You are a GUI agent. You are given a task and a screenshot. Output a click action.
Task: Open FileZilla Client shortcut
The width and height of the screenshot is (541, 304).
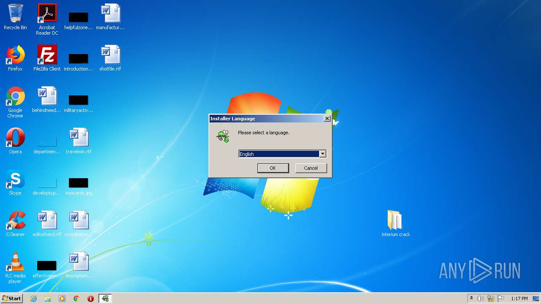(x=47, y=58)
